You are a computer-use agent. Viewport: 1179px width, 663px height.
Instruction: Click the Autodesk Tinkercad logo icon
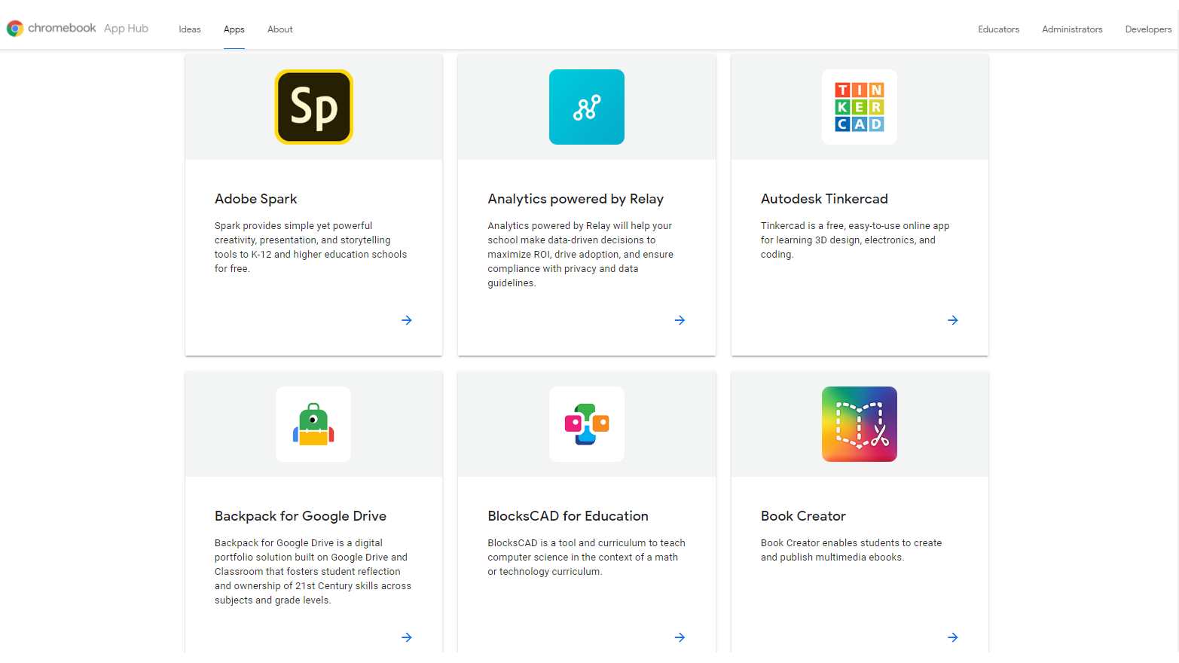[x=860, y=107]
